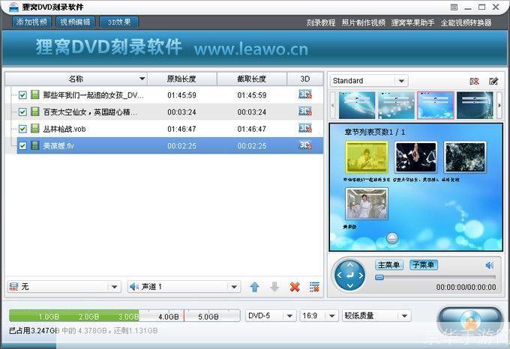Open the 刻录教程 link
Screen dimensions: 510x349
point(321,22)
